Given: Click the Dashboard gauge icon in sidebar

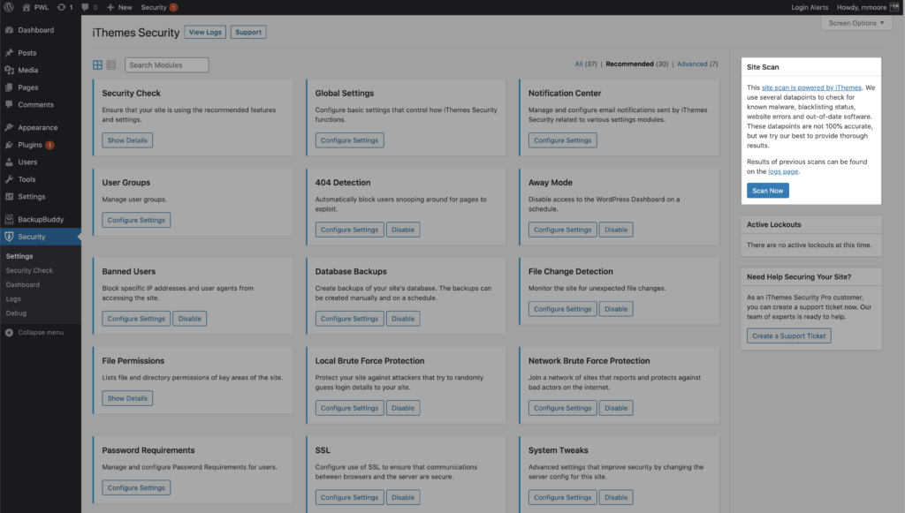Looking at the screenshot, I should (x=9, y=30).
